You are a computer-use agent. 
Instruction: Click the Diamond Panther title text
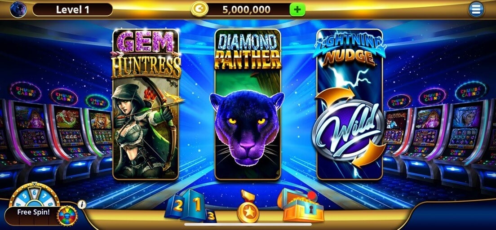248,51
